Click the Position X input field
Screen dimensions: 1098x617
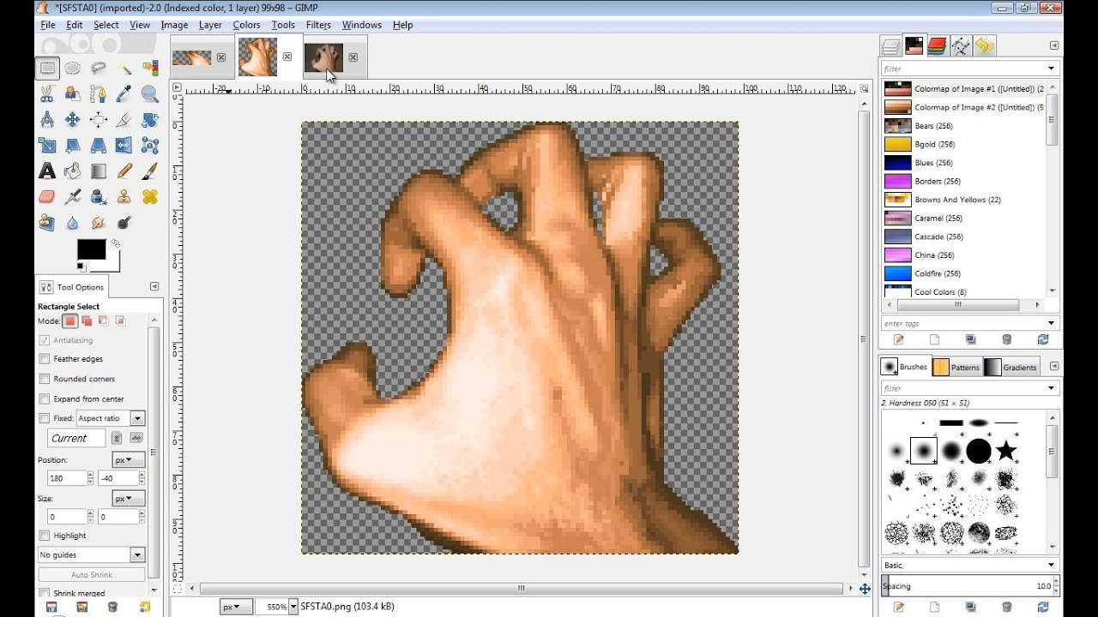66,478
